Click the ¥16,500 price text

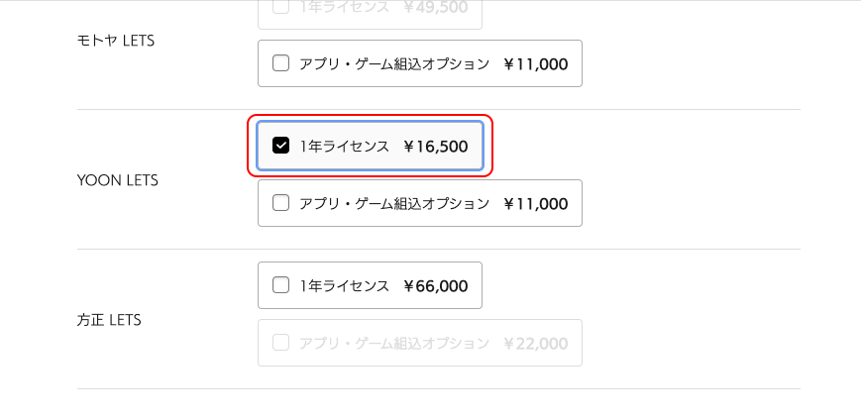pos(435,147)
